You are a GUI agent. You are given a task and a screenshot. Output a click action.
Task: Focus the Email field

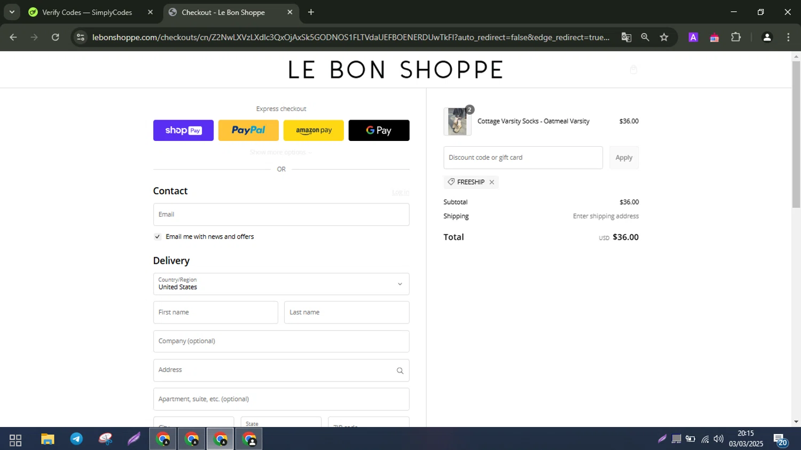pyautogui.click(x=281, y=215)
